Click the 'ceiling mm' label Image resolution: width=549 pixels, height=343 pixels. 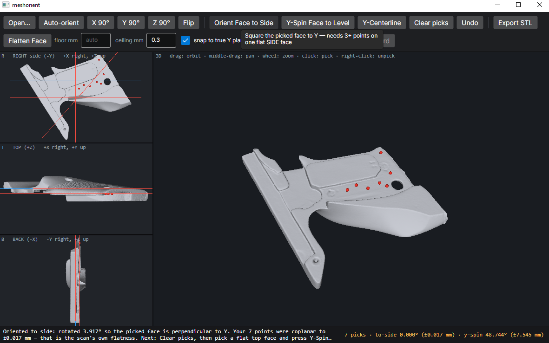(129, 40)
